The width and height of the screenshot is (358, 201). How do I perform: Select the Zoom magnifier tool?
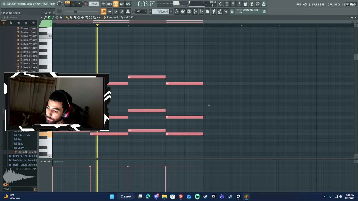(x=94, y=18)
